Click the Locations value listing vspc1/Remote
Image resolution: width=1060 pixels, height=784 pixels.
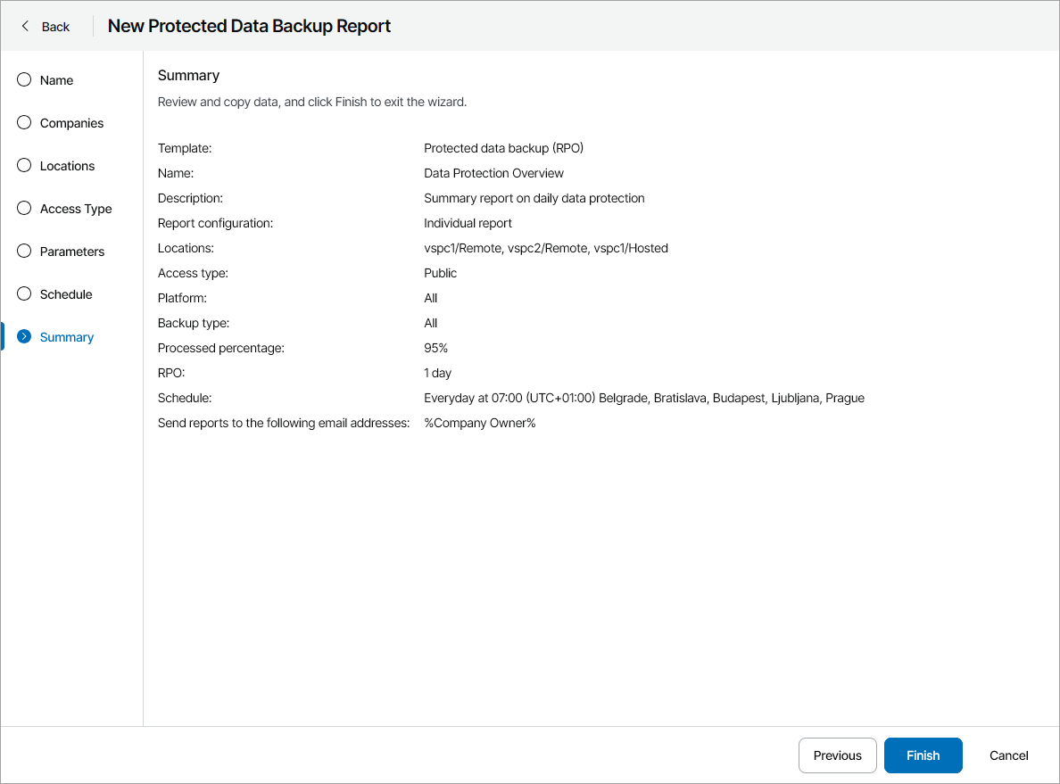(x=546, y=247)
